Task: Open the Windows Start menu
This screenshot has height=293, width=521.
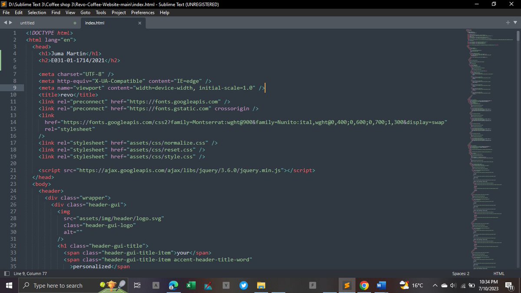Action: [9, 286]
